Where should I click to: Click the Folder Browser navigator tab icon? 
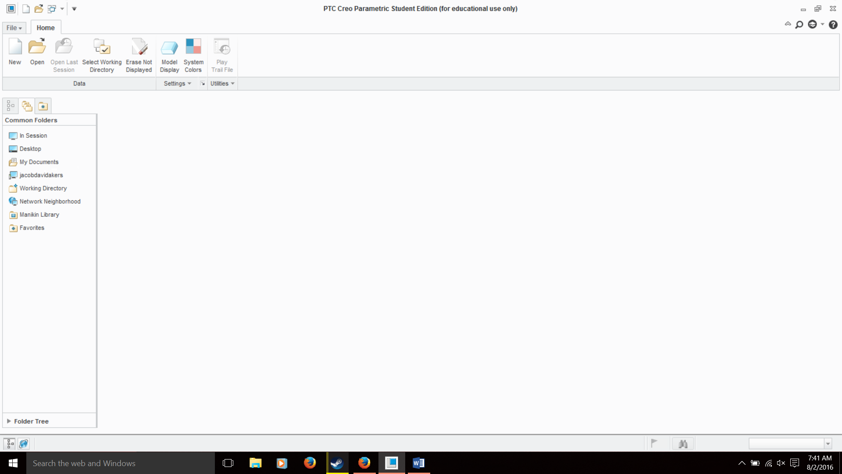tap(27, 106)
